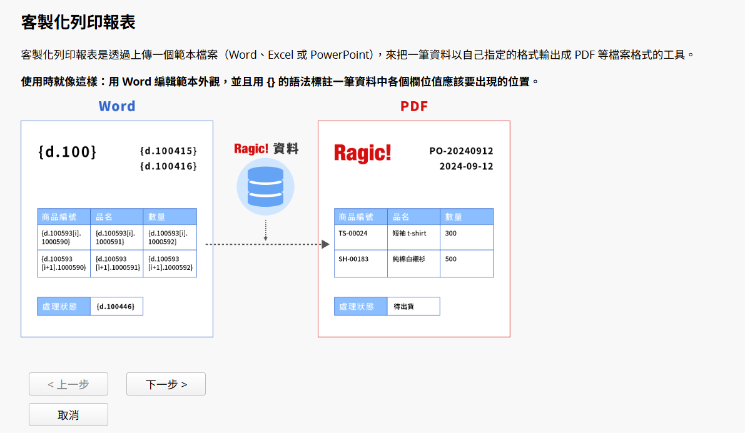
Task: Click the TS-00024 product code cell
Action: coord(353,233)
